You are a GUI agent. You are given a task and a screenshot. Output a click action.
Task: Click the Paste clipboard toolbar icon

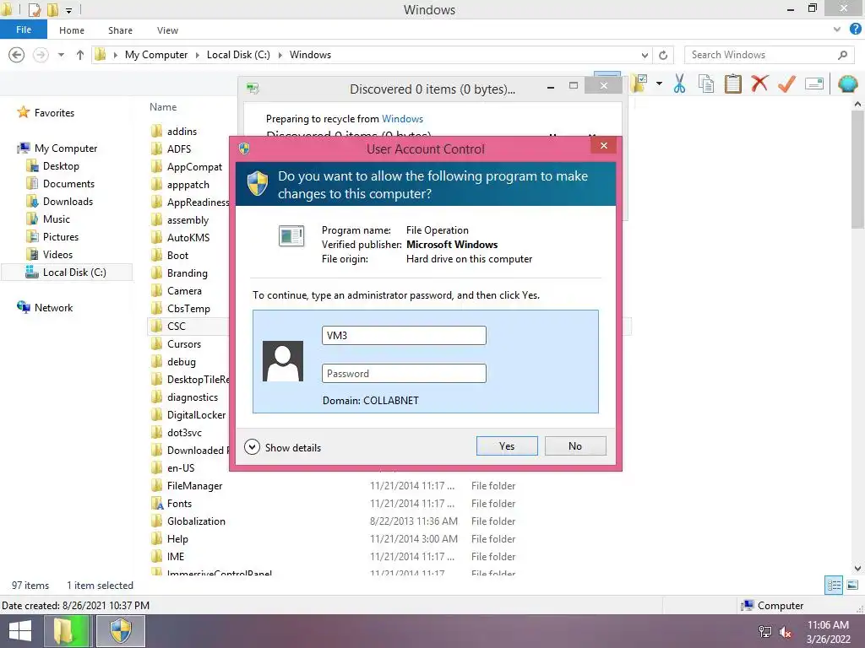click(x=732, y=84)
